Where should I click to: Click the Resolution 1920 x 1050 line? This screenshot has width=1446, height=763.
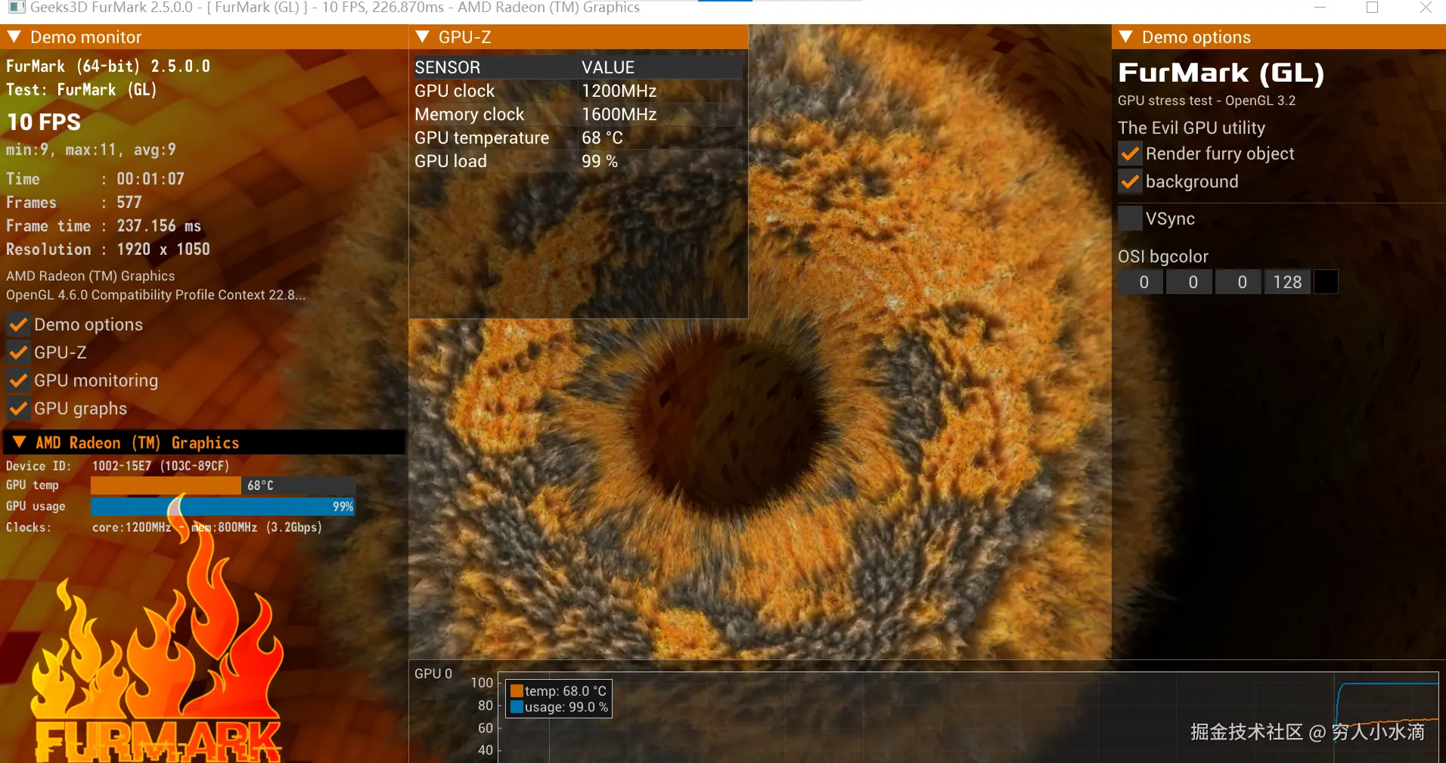tap(108, 249)
